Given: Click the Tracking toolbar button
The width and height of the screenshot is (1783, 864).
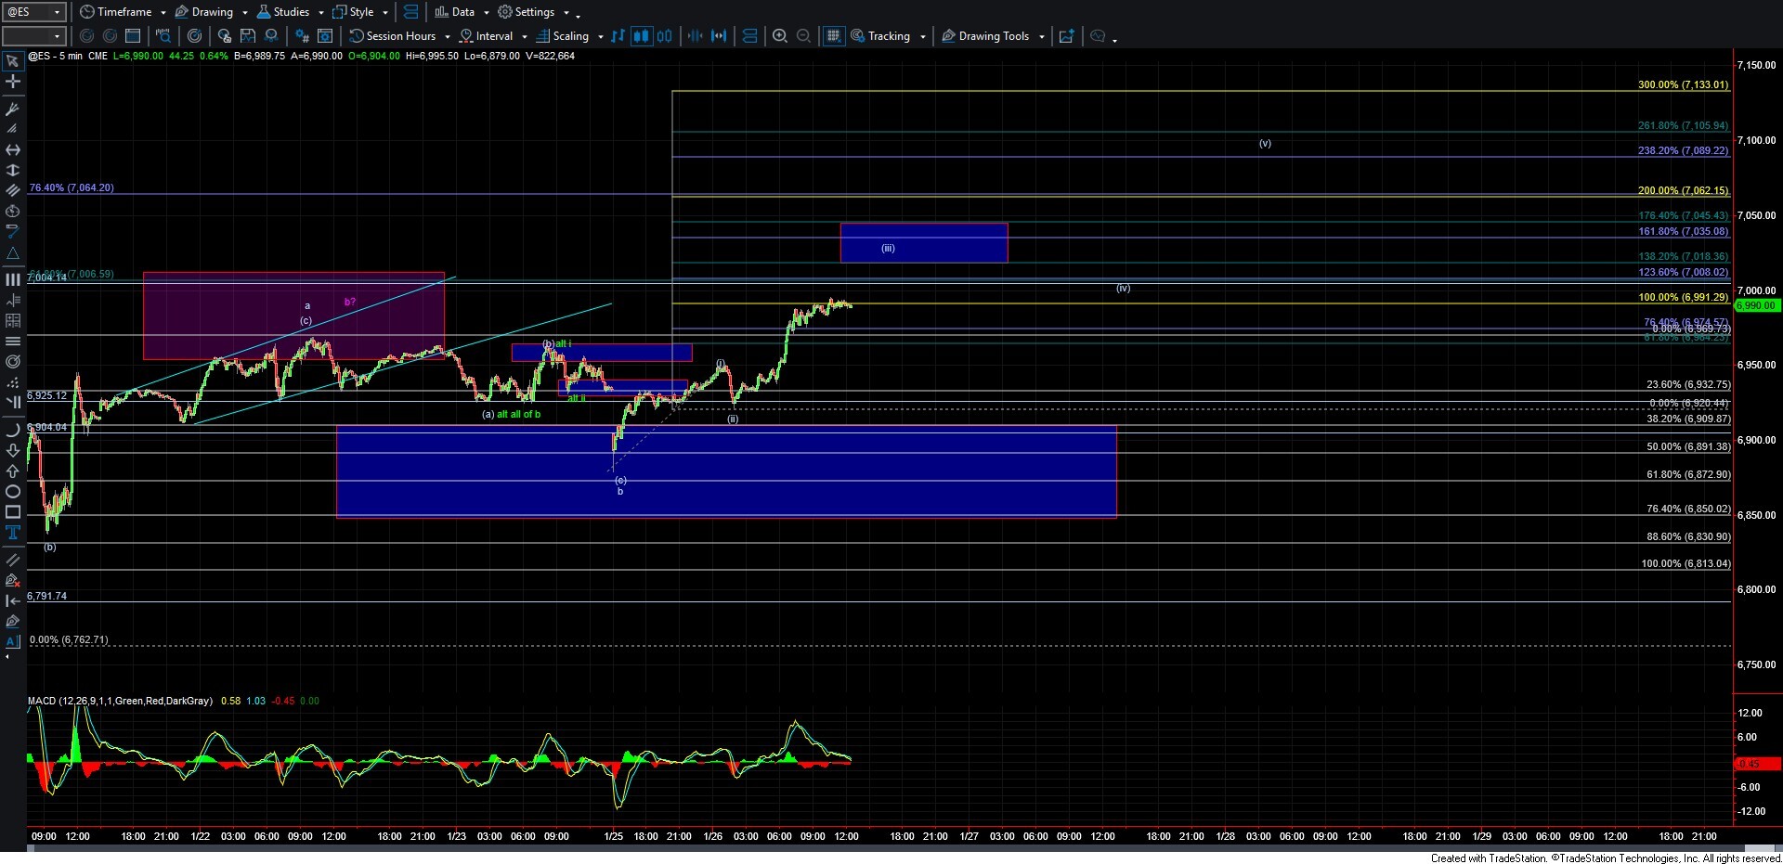Looking at the screenshot, I should 888,36.
